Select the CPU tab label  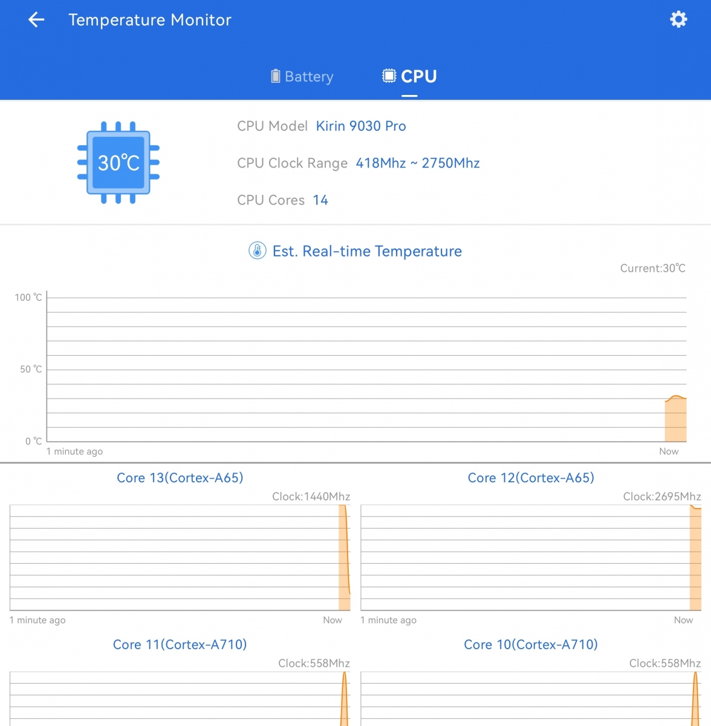(418, 76)
